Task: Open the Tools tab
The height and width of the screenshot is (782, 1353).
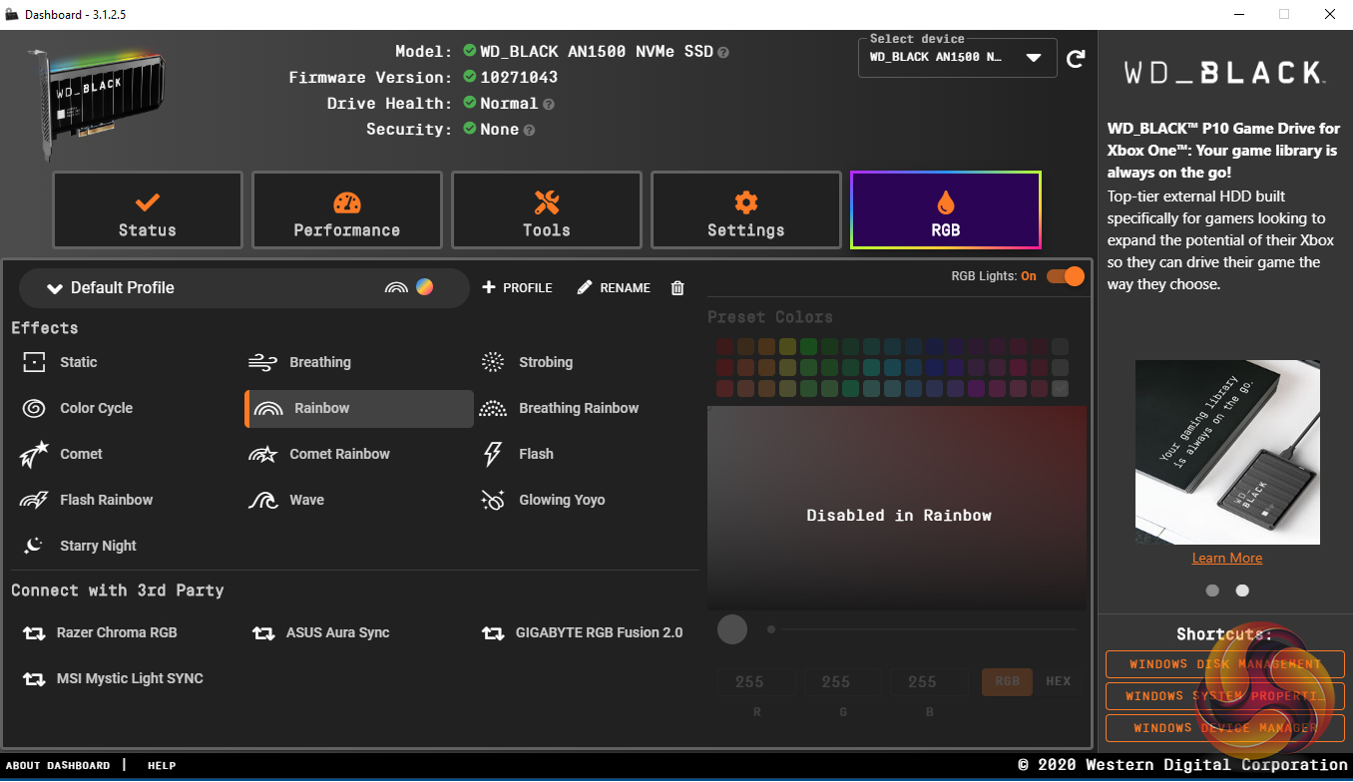Action: point(546,210)
